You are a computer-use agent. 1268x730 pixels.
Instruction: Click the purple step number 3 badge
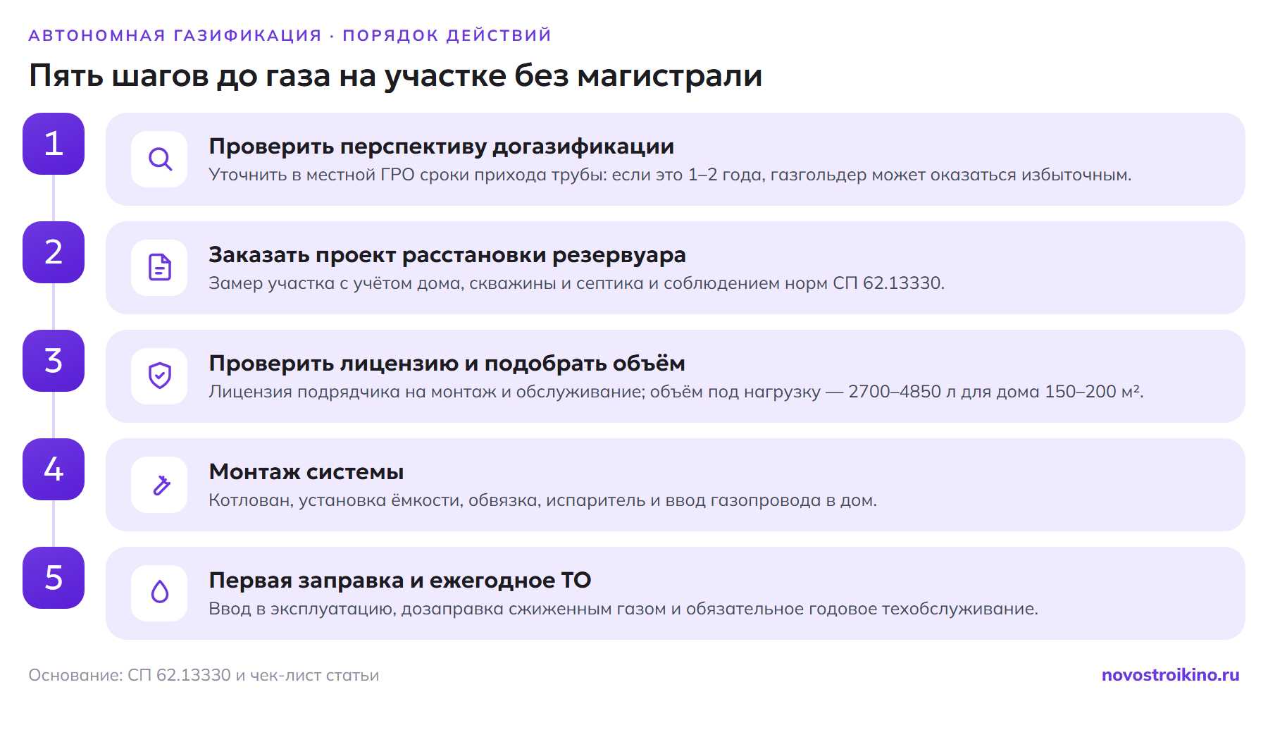54,361
